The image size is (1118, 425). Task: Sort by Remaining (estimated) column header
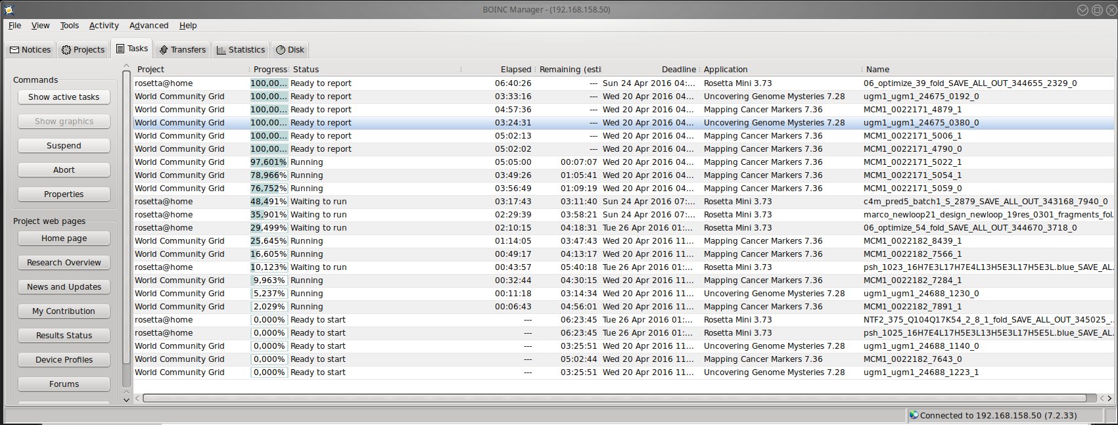(x=569, y=70)
